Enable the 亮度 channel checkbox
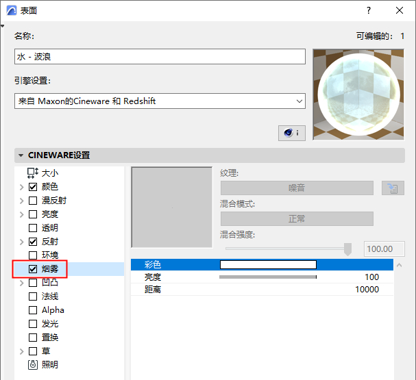Screen dimensions: 416x380 [x=33, y=214]
